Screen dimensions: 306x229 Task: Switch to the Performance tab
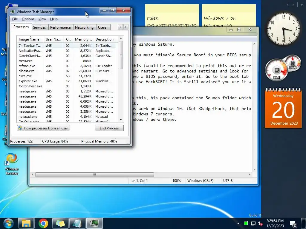tap(60, 27)
